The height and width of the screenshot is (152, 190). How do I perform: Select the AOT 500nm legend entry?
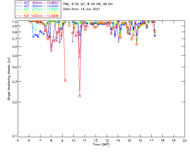tap(38, 6)
